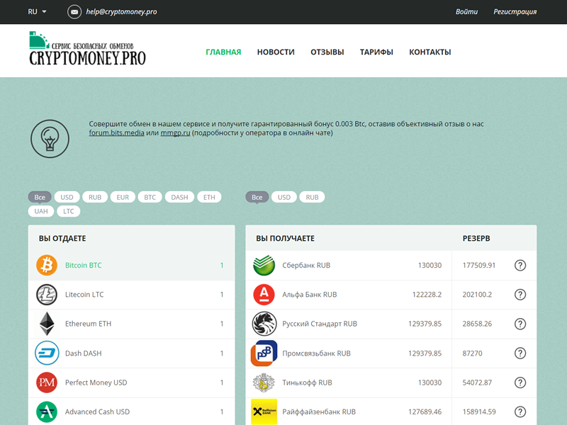The height and width of the screenshot is (425, 567).
Task: Filter give list by RUB
Action: (x=95, y=197)
